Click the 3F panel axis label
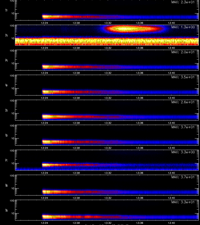 pyautogui.click(x=6, y=60)
